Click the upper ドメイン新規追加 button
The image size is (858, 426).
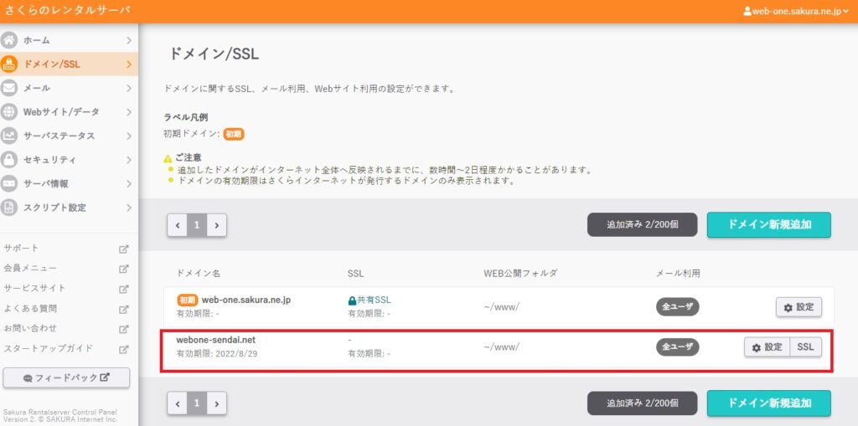pyautogui.click(x=769, y=225)
